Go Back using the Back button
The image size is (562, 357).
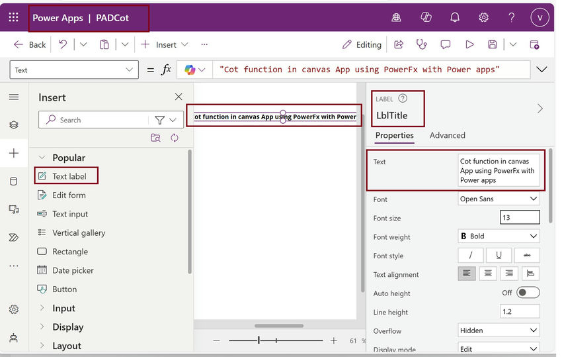30,44
